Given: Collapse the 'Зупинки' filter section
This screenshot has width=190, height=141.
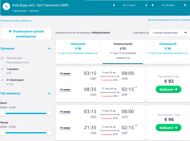Looking at the screenshot, I should pyautogui.click(x=49, y=49).
